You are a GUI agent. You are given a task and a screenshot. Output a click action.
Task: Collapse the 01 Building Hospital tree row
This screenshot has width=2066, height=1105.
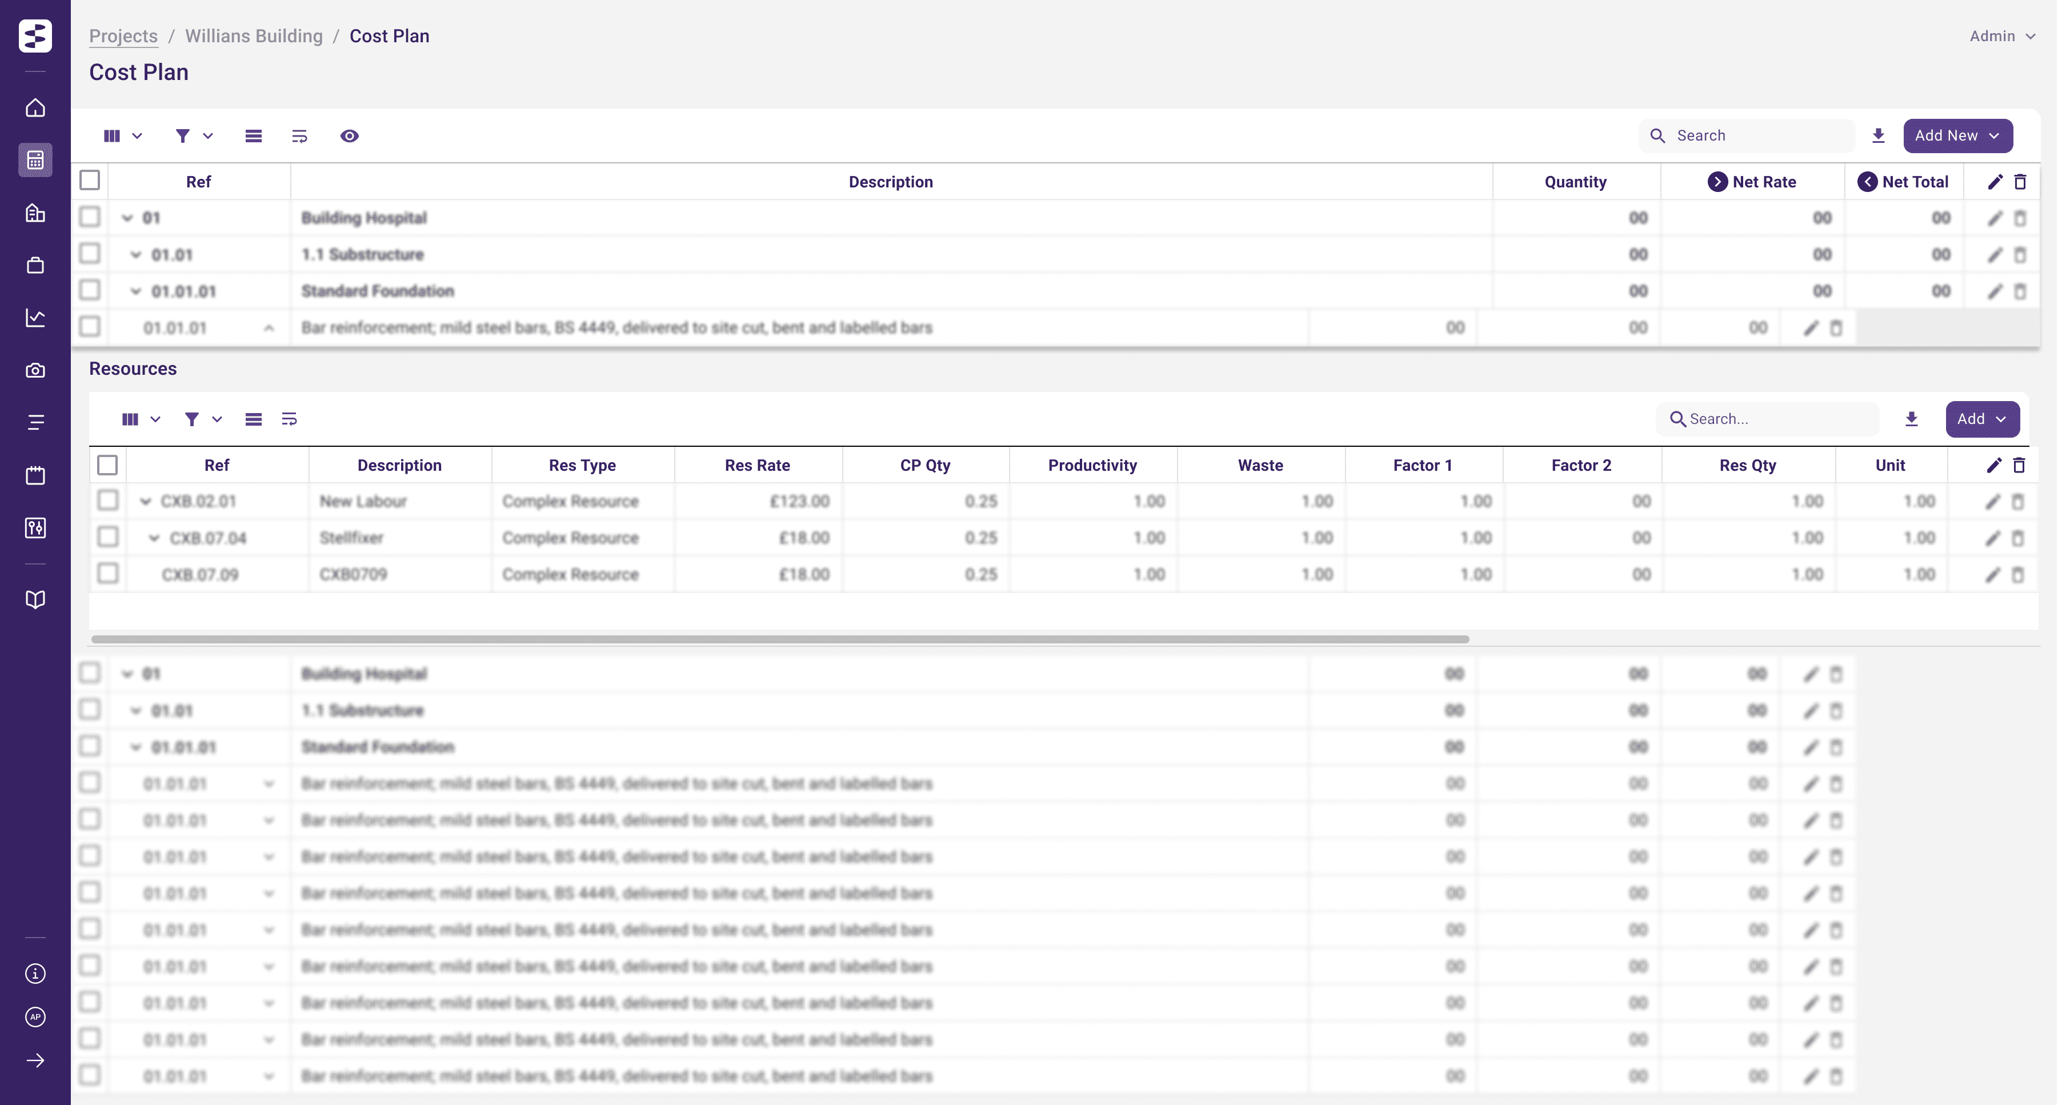click(x=127, y=218)
